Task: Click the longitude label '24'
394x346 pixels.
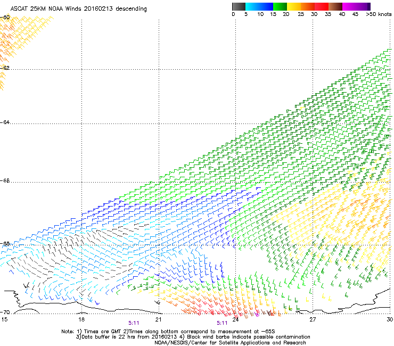Action: coord(235,319)
